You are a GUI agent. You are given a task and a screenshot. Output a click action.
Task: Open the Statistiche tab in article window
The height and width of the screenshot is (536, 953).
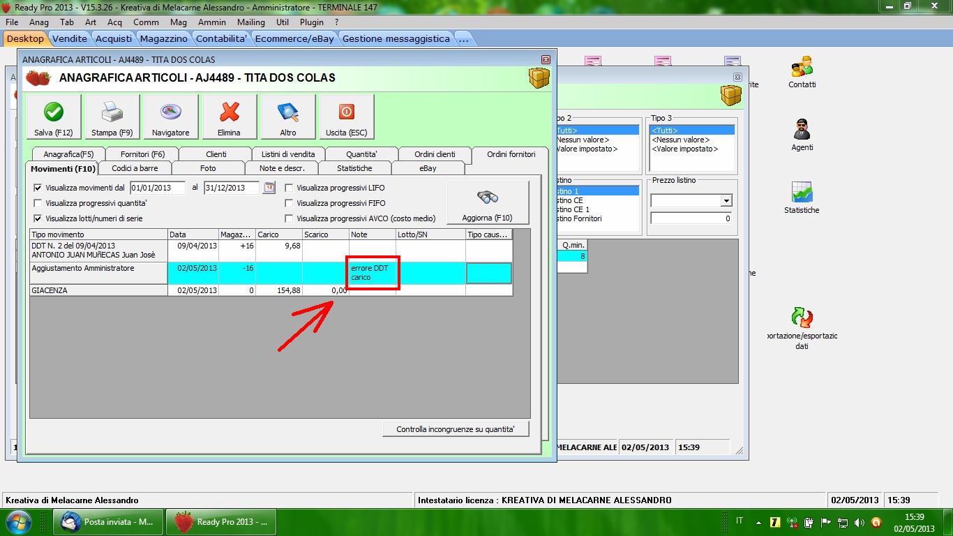354,168
